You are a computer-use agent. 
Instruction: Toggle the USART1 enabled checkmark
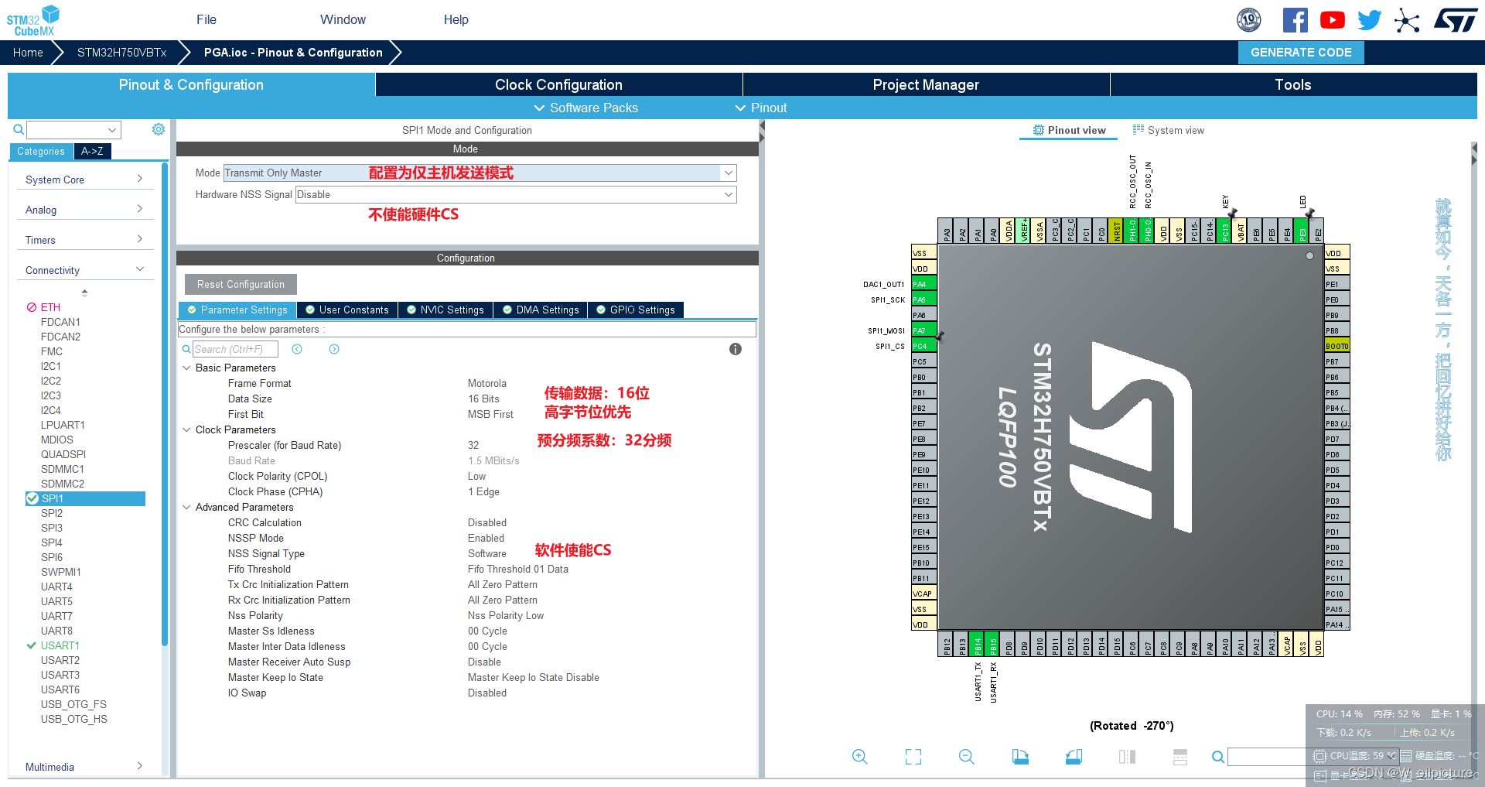coord(32,645)
